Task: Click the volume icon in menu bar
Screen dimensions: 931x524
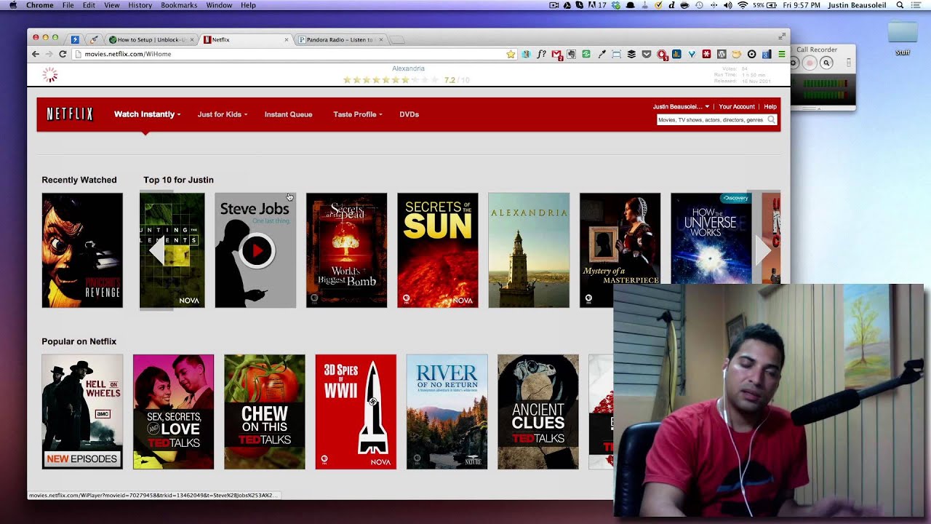Action: pos(727,5)
